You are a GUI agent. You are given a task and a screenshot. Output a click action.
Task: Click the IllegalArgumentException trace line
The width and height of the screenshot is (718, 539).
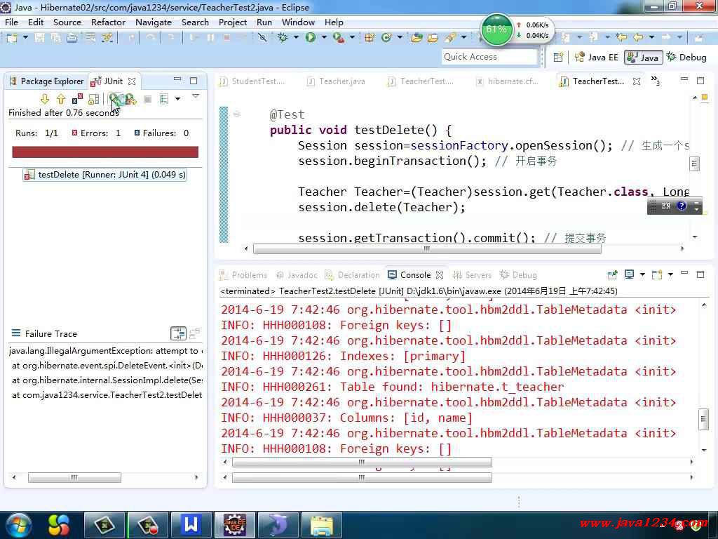click(105, 351)
